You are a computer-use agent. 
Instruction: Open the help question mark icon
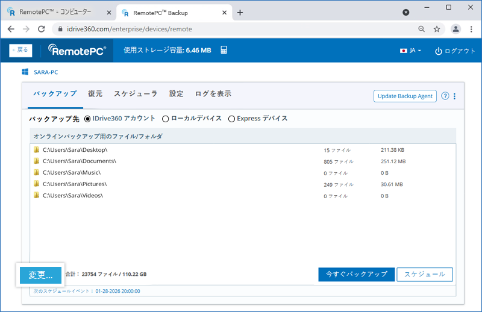click(445, 96)
